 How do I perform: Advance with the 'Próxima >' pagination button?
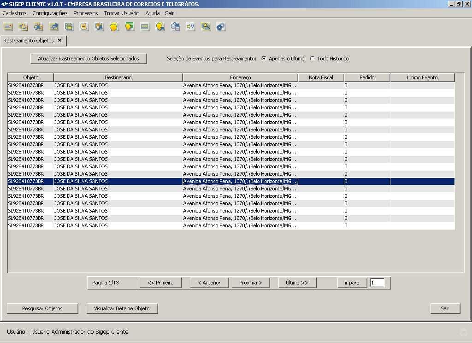pos(251,283)
